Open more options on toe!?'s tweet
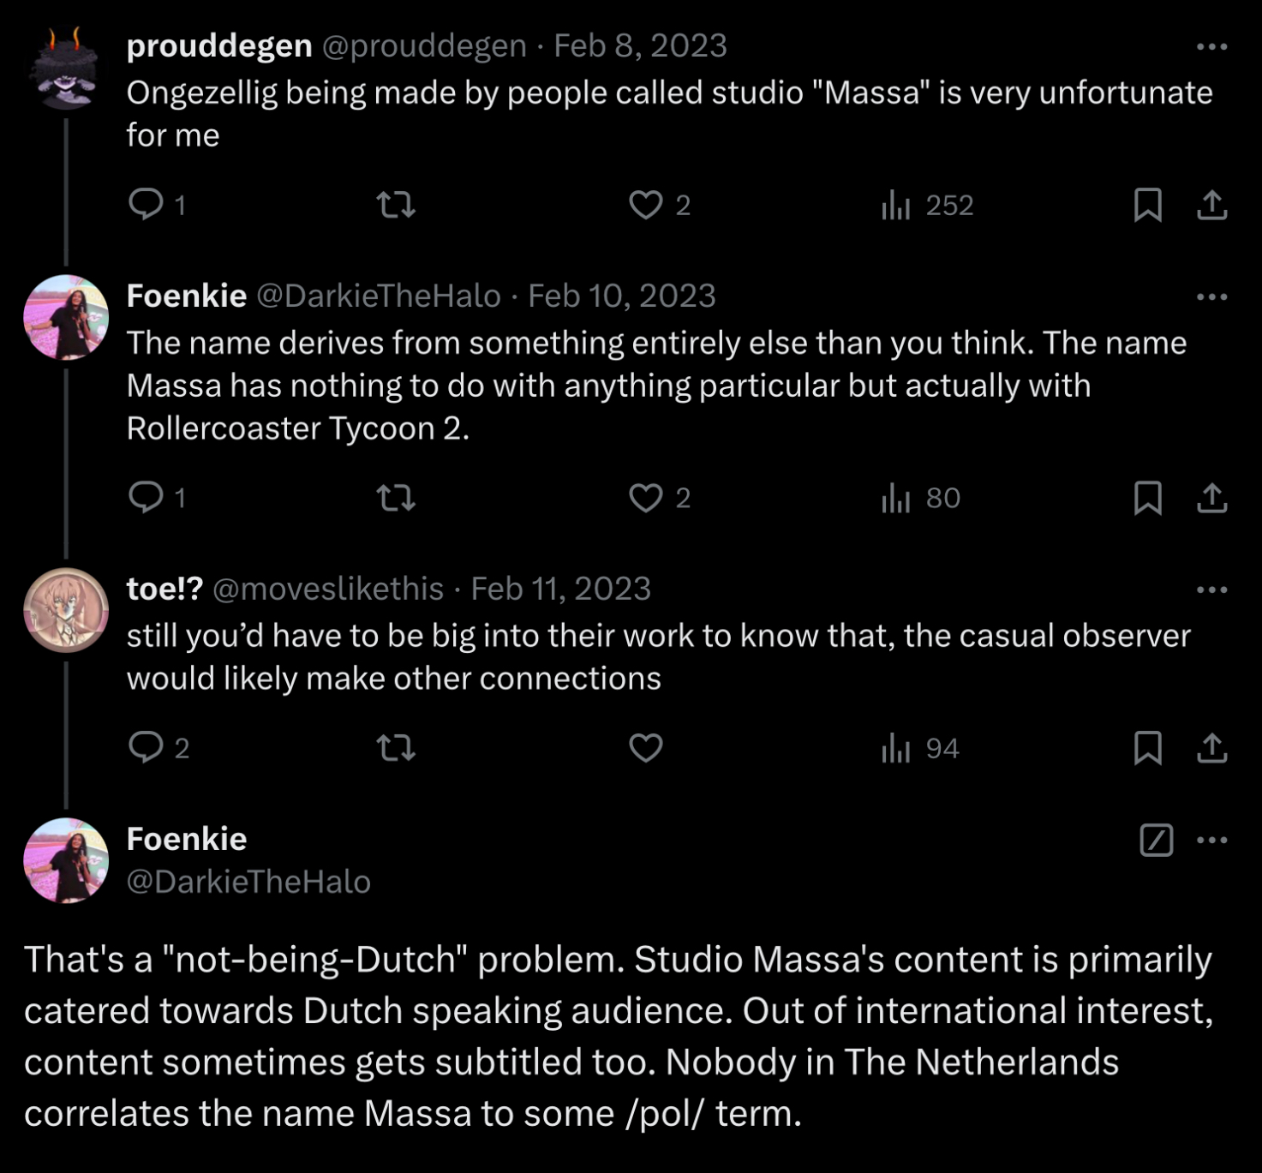This screenshot has width=1262, height=1173. pos(1211,589)
